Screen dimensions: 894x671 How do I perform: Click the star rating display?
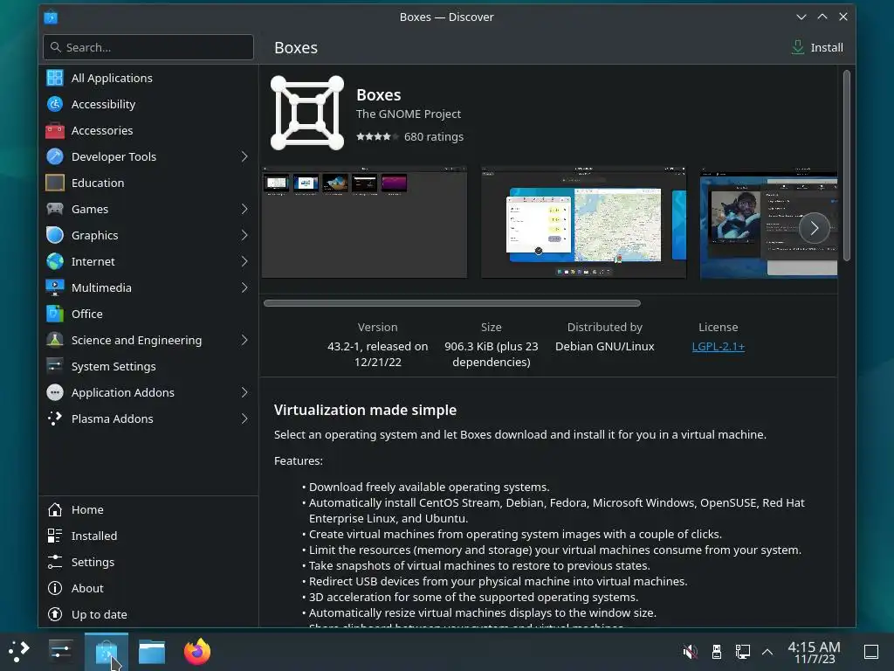tap(377, 137)
